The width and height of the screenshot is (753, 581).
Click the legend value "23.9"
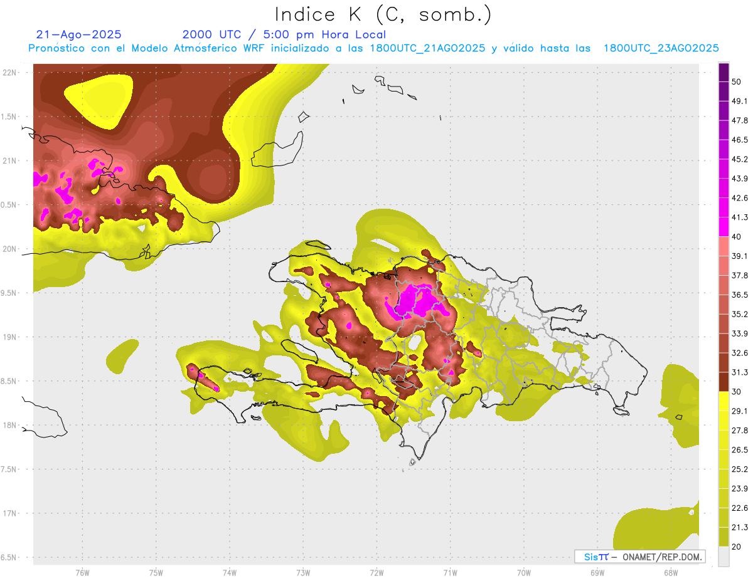(740, 488)
